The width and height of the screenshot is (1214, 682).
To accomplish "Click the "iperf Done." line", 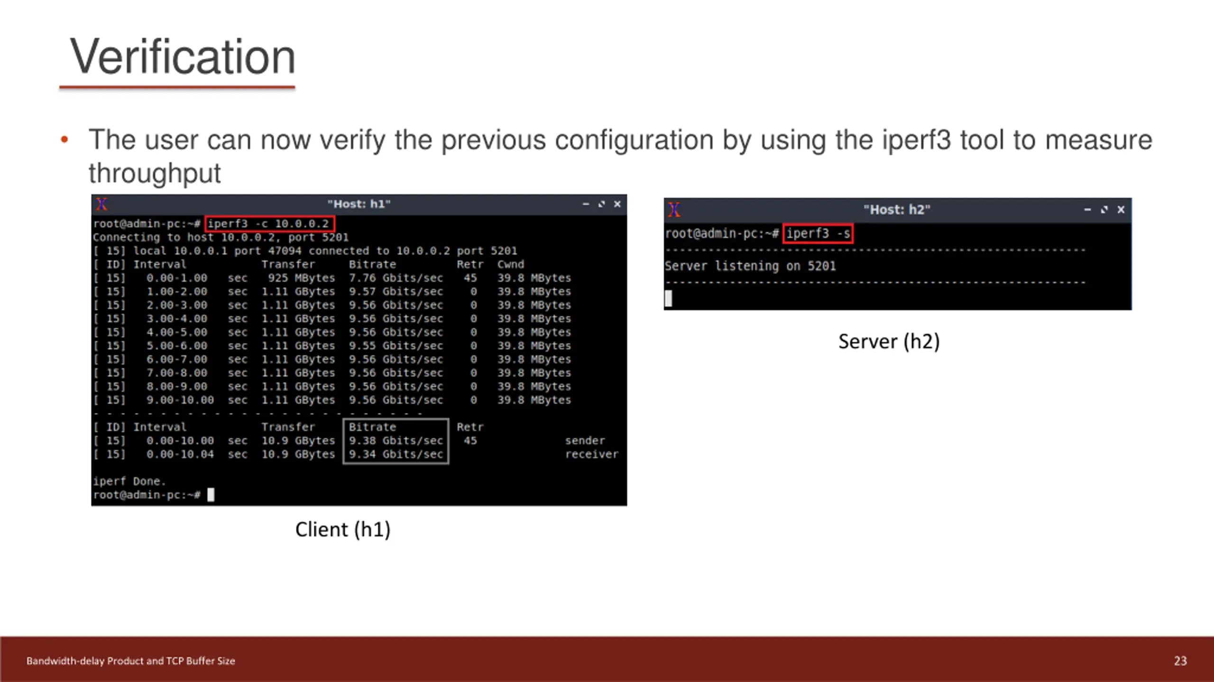I will [x=129, y=481].
